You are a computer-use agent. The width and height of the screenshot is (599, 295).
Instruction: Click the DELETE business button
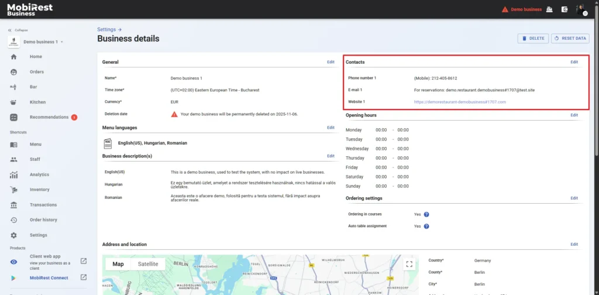click(532, 39)
